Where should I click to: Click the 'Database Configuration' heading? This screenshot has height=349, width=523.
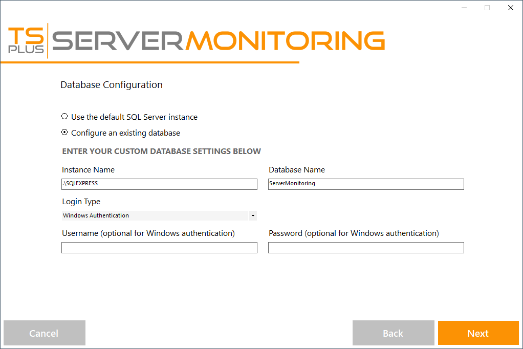112,85
